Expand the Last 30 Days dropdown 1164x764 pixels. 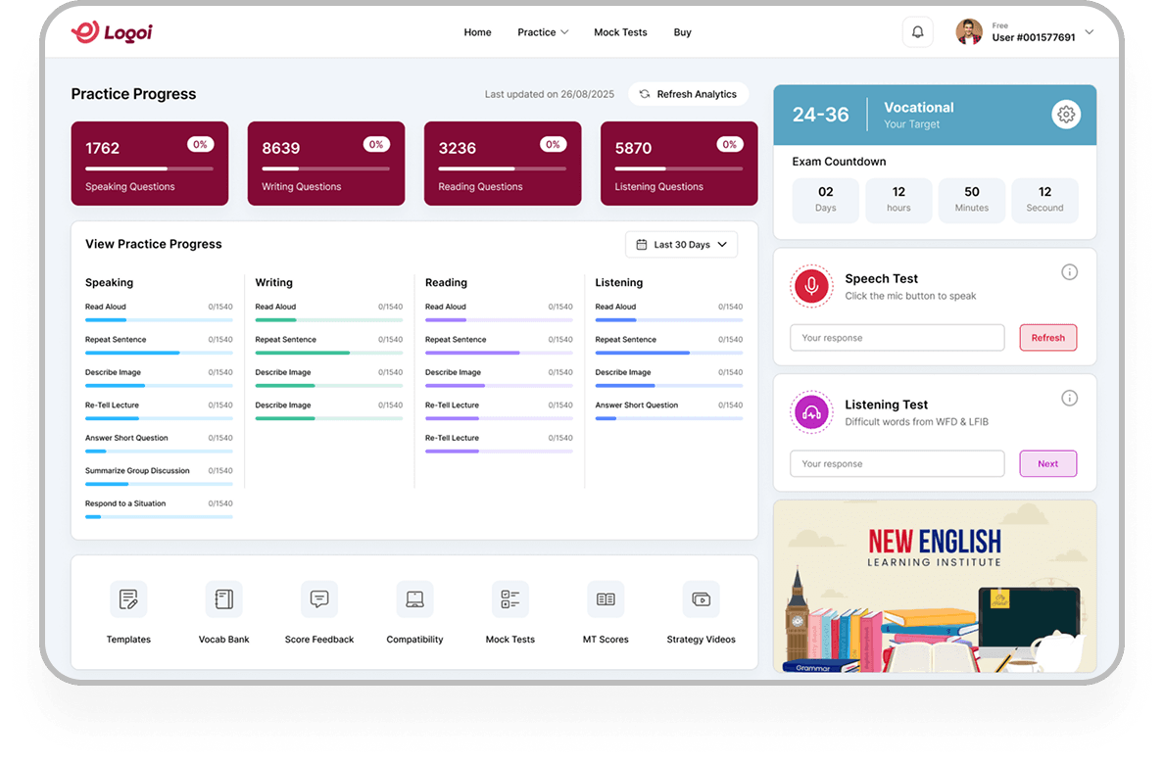click(x=681, y=245)
